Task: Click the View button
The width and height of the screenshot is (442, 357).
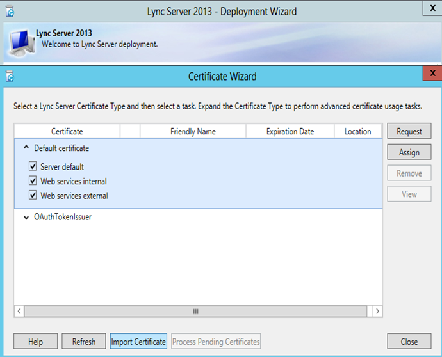Action: (x=409, y=194)
